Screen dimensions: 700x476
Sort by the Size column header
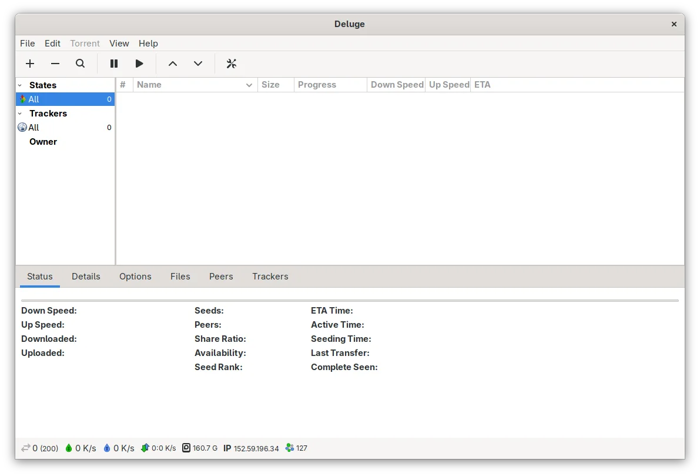click(x=276, y=85)
